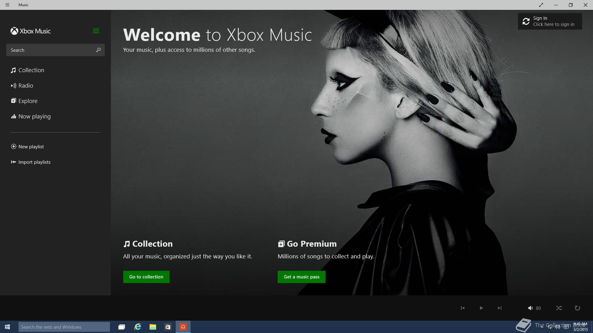Click the search magnifier icon
The image size is (593, 333).
coord(98,50)
